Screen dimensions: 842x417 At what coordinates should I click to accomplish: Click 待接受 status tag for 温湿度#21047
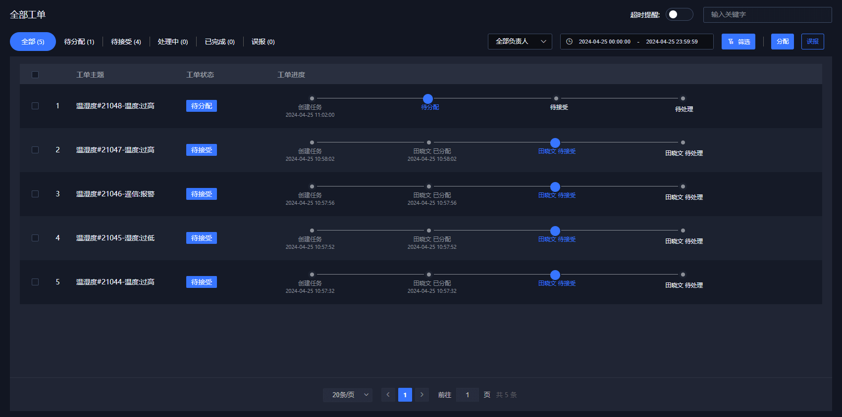coord(202,150)
